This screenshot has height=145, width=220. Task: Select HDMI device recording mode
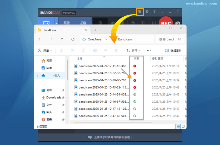tap(67, 21)
